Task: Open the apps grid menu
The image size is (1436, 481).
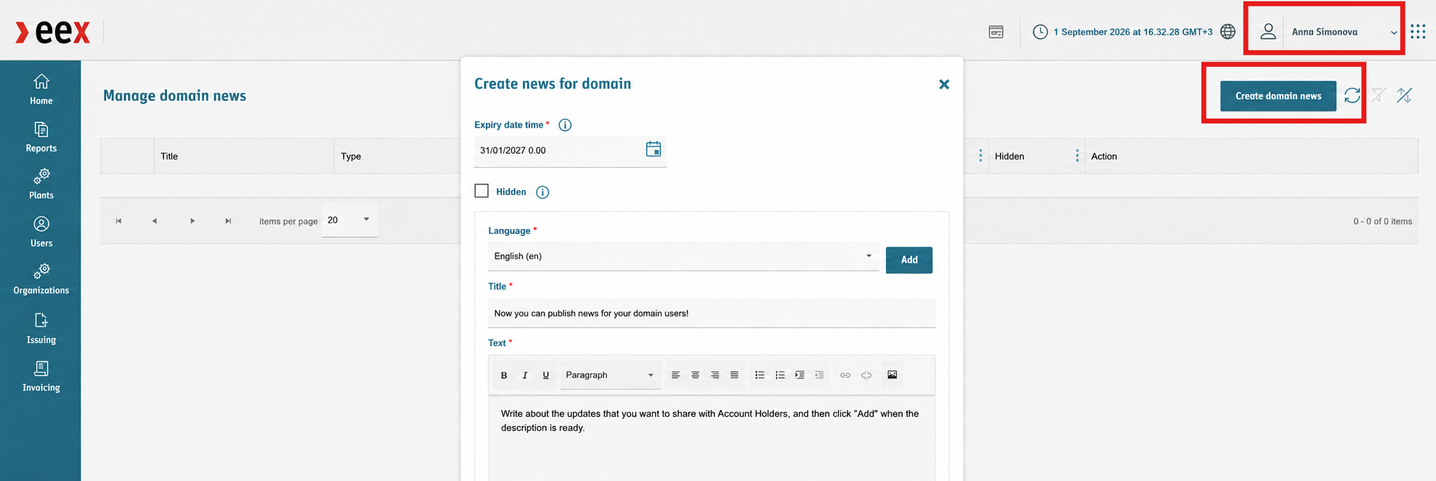Action: click(x=1418, y=32)
